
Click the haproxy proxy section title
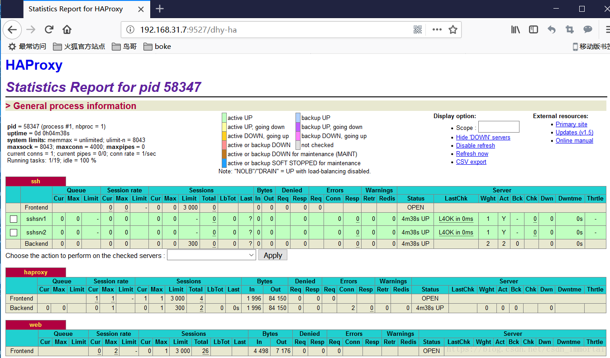[35, 272]
